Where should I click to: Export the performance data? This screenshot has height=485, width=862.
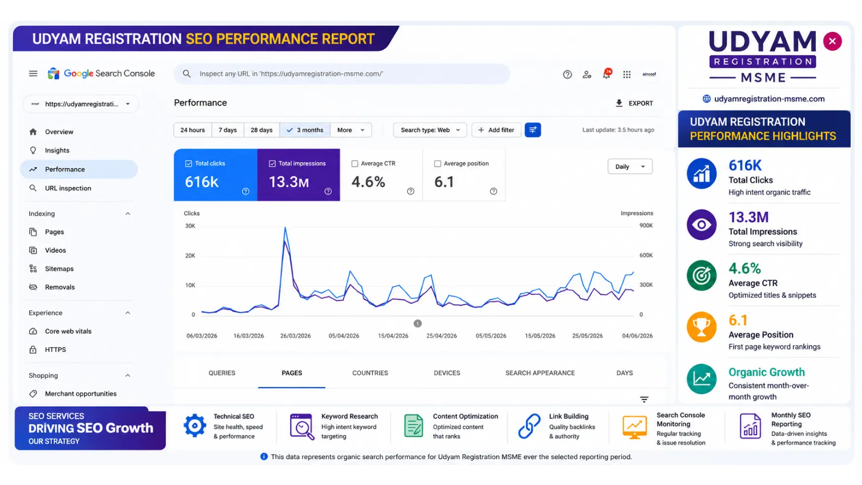[634, 103]
